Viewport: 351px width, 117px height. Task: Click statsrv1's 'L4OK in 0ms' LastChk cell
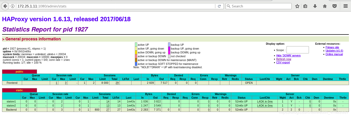[265, 101]
